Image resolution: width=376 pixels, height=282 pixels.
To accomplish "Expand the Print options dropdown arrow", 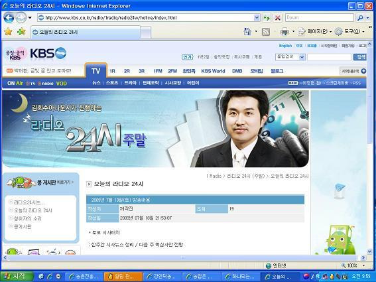I will point(293,31).
